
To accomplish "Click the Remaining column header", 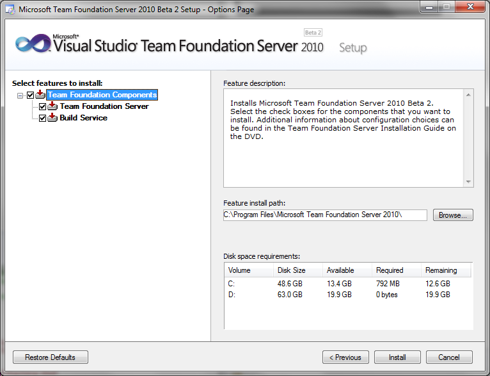I will pyautogui.click(x=446, y=270).
